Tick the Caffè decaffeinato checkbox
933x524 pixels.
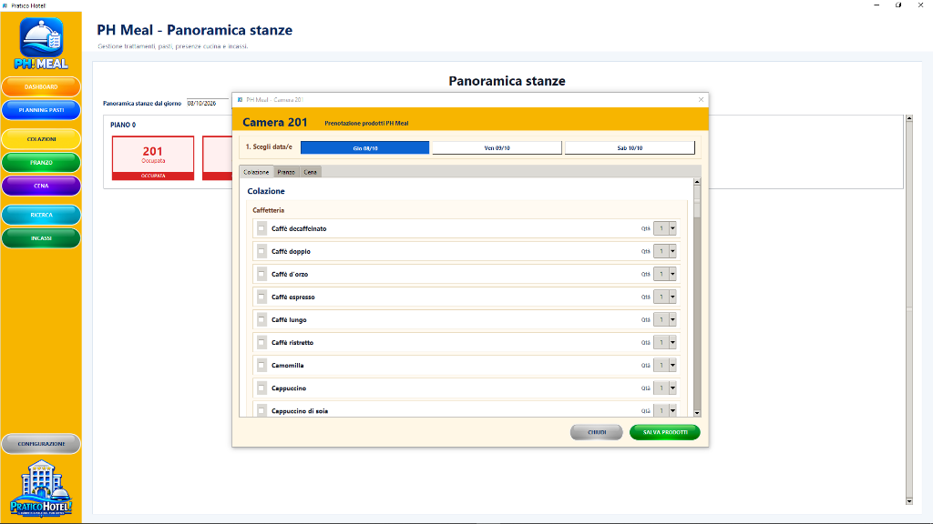[x=261, y=228]
